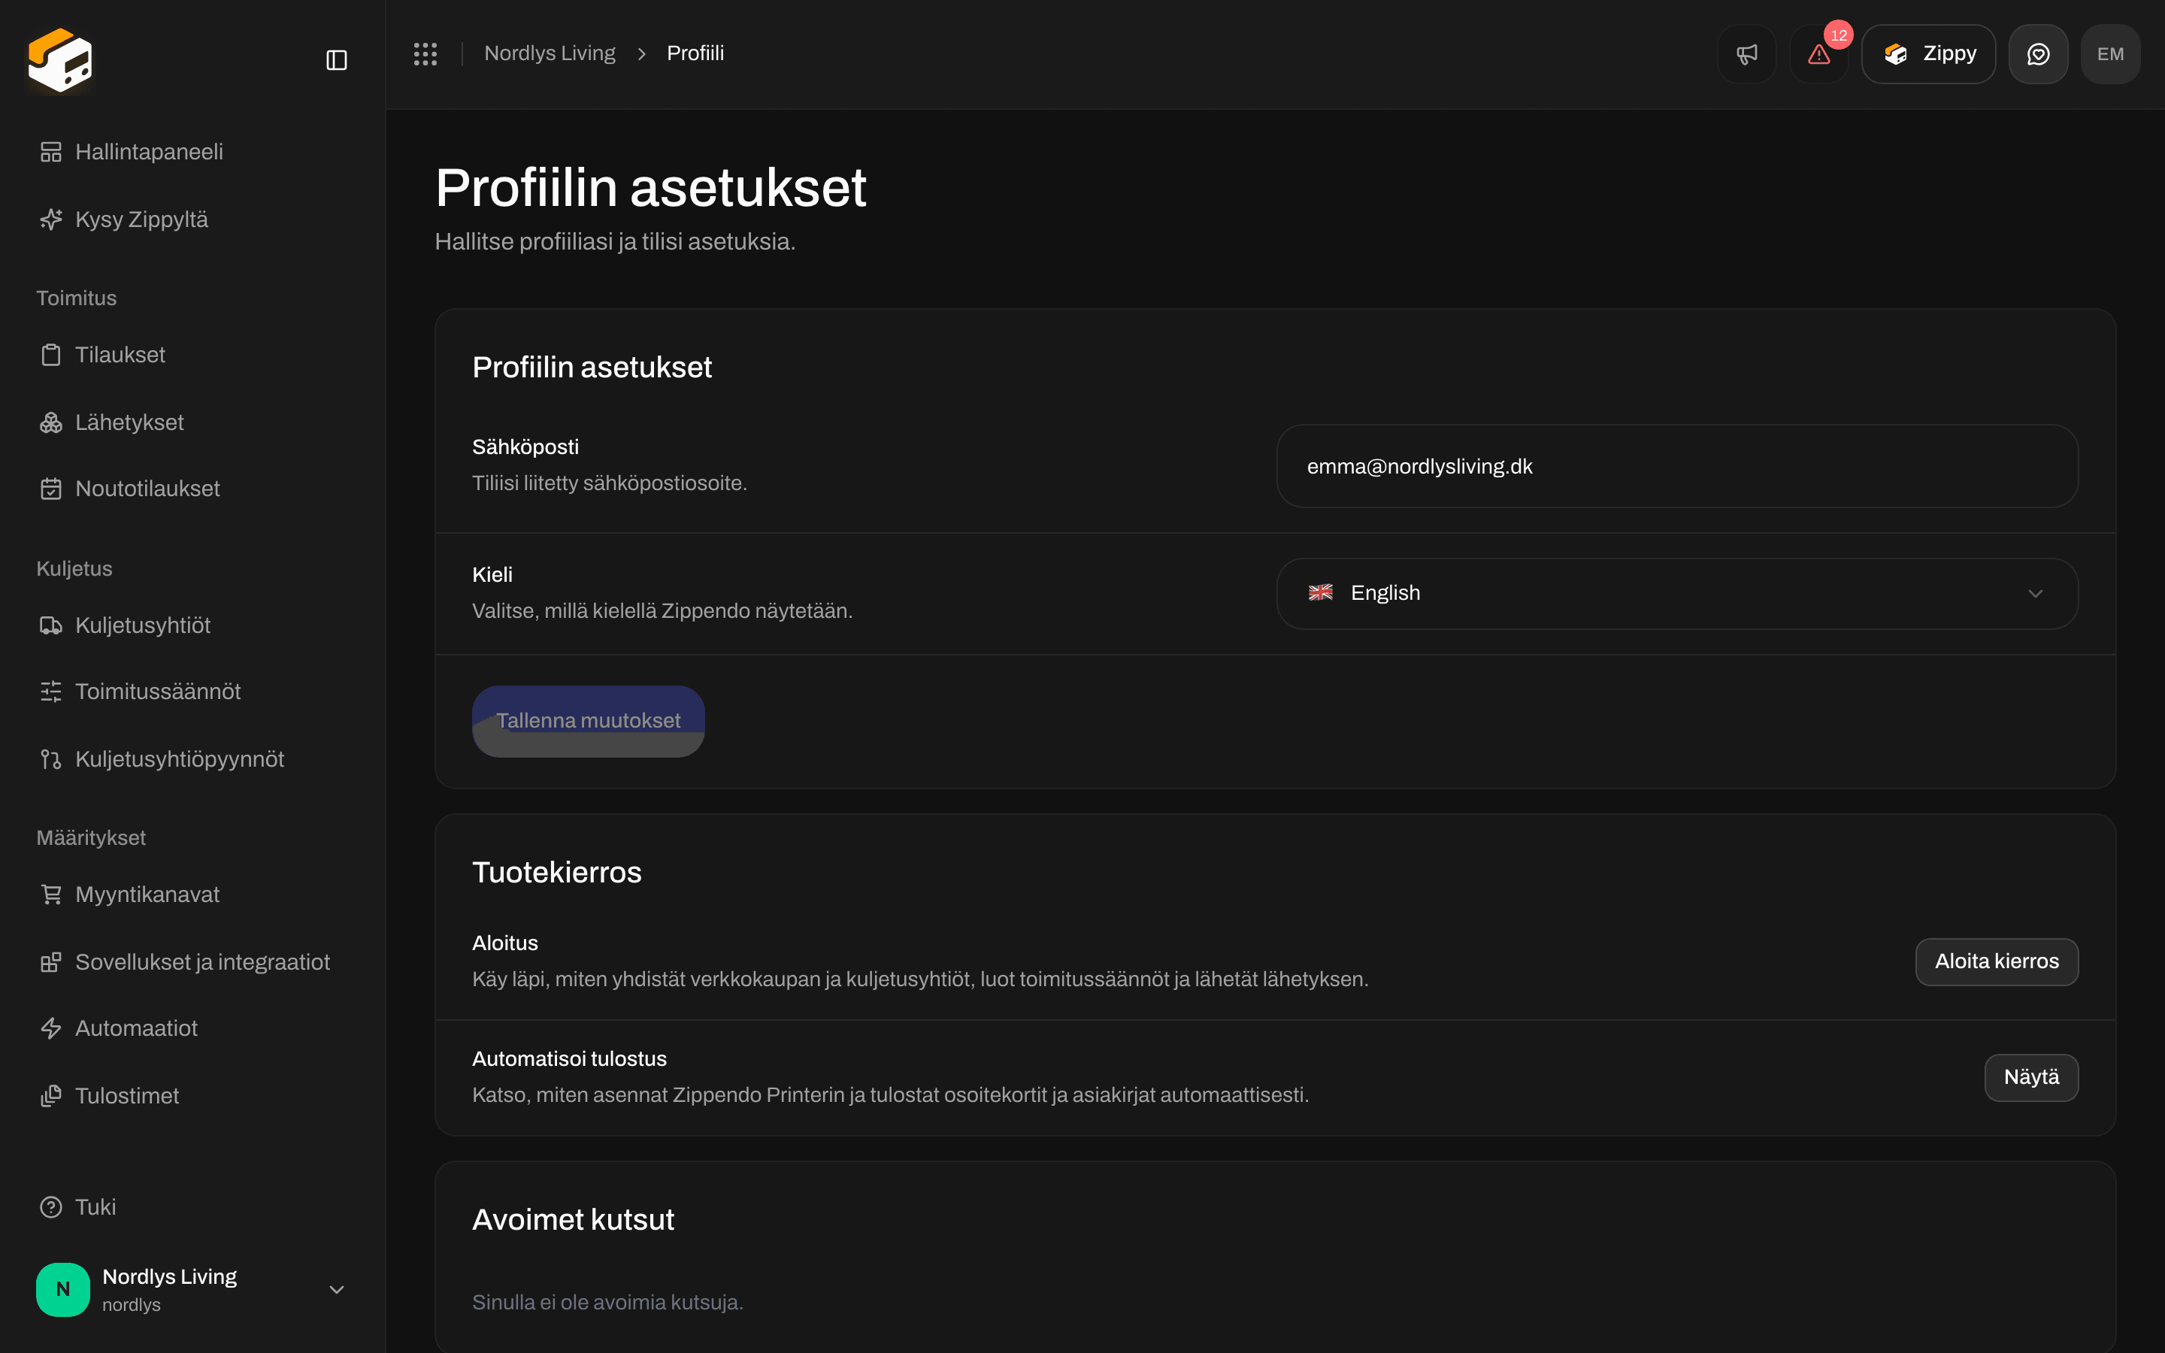Open the apps grid icon
2165x1353 pixels.
tap(425, 53)
